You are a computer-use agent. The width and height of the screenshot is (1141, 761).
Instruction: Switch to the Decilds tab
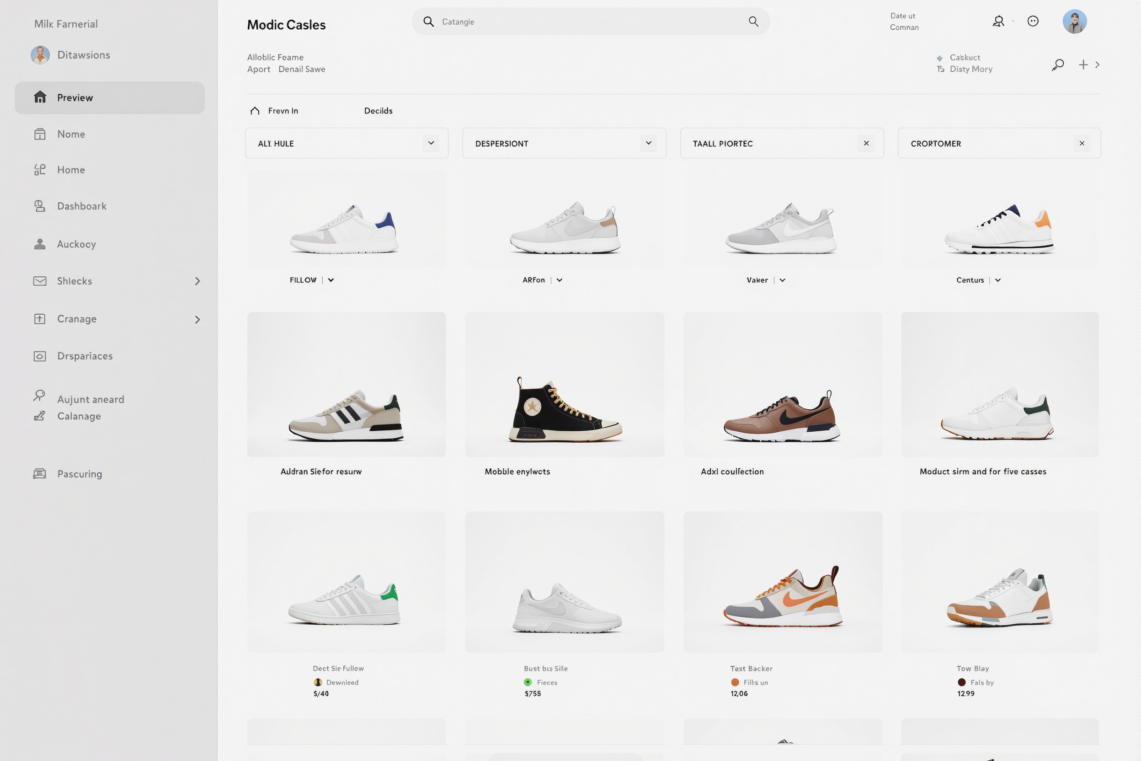click(x=379, y=111)
